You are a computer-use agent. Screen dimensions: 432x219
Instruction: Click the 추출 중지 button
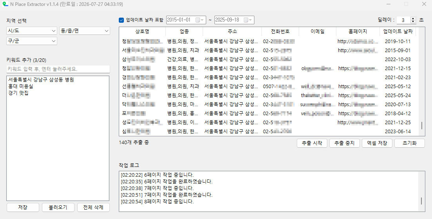tap(344, 143)
